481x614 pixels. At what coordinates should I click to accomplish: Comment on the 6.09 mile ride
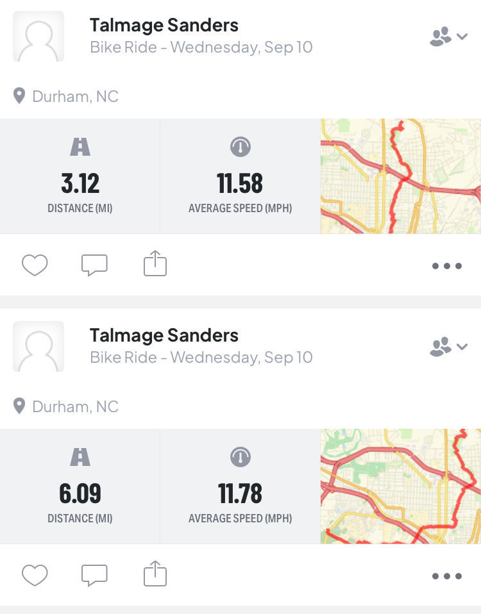(x=94, y=575)
